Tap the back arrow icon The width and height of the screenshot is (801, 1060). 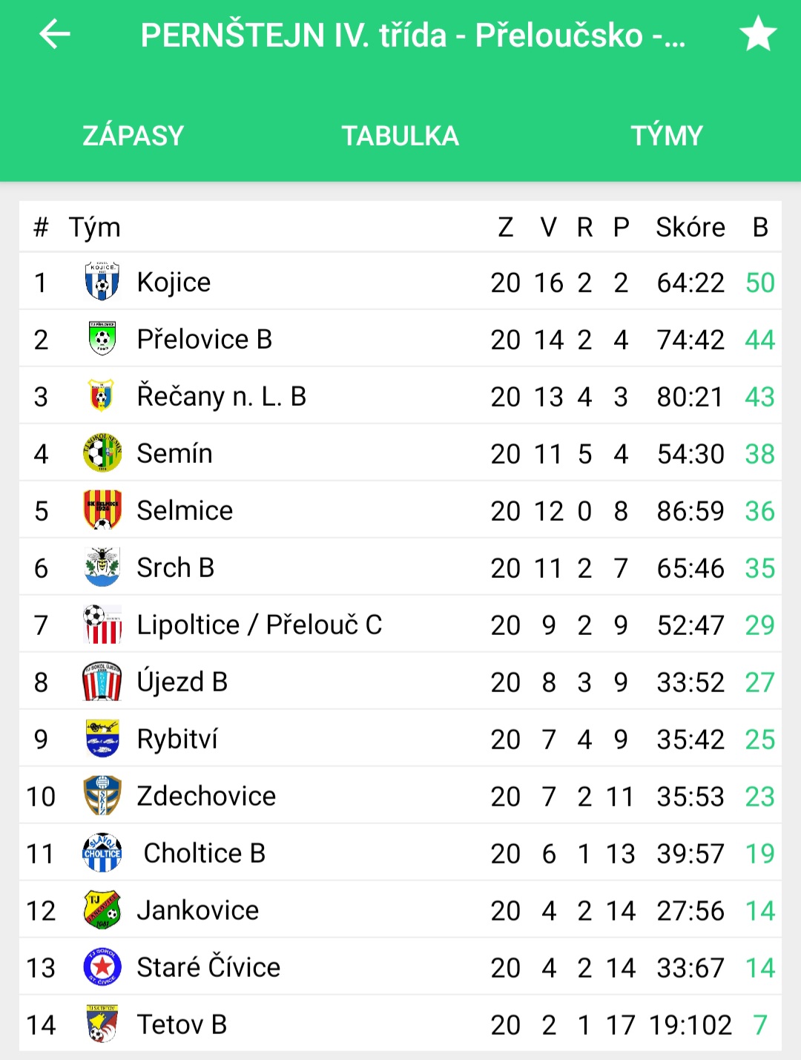pos(54,34)
